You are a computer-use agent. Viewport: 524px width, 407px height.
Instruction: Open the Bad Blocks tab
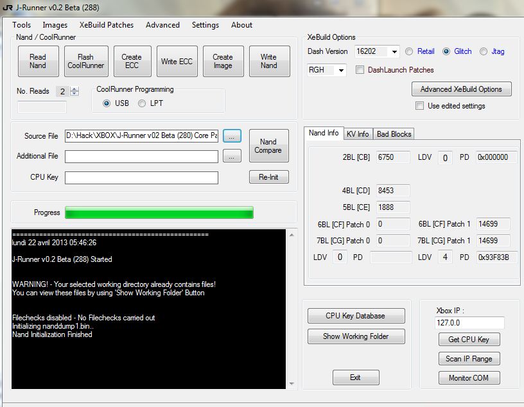point(394,134)
